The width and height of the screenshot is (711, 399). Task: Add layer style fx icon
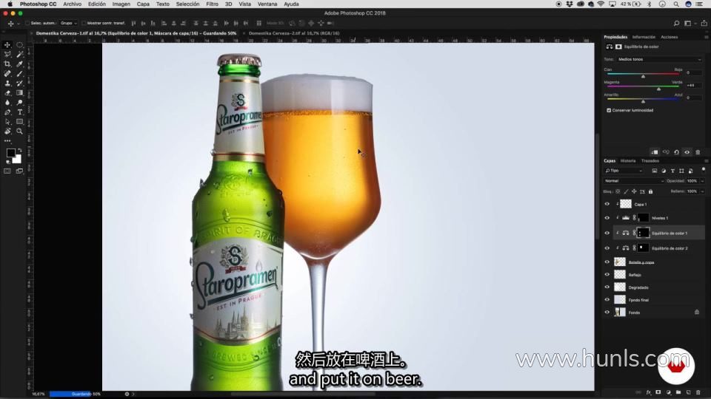649,392
